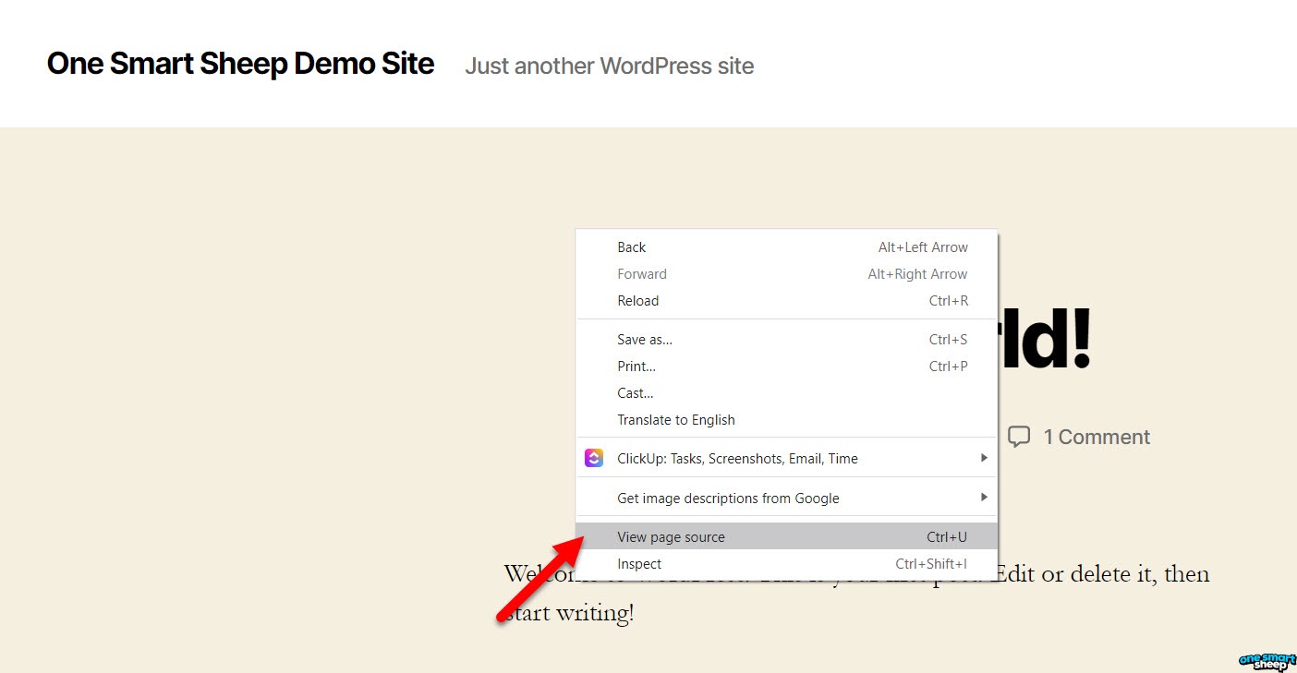Open the One Smart Sheep Demo Site title link

point(240,64)
